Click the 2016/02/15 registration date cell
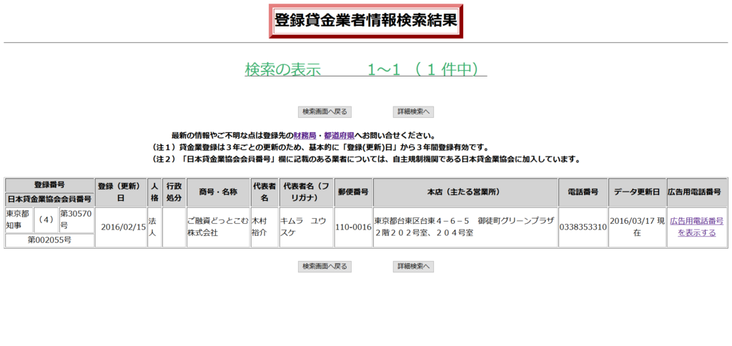This screenshot has width=732, height=346. (121, 227)
